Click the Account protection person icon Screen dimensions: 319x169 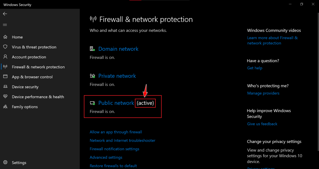coord(5,57)
